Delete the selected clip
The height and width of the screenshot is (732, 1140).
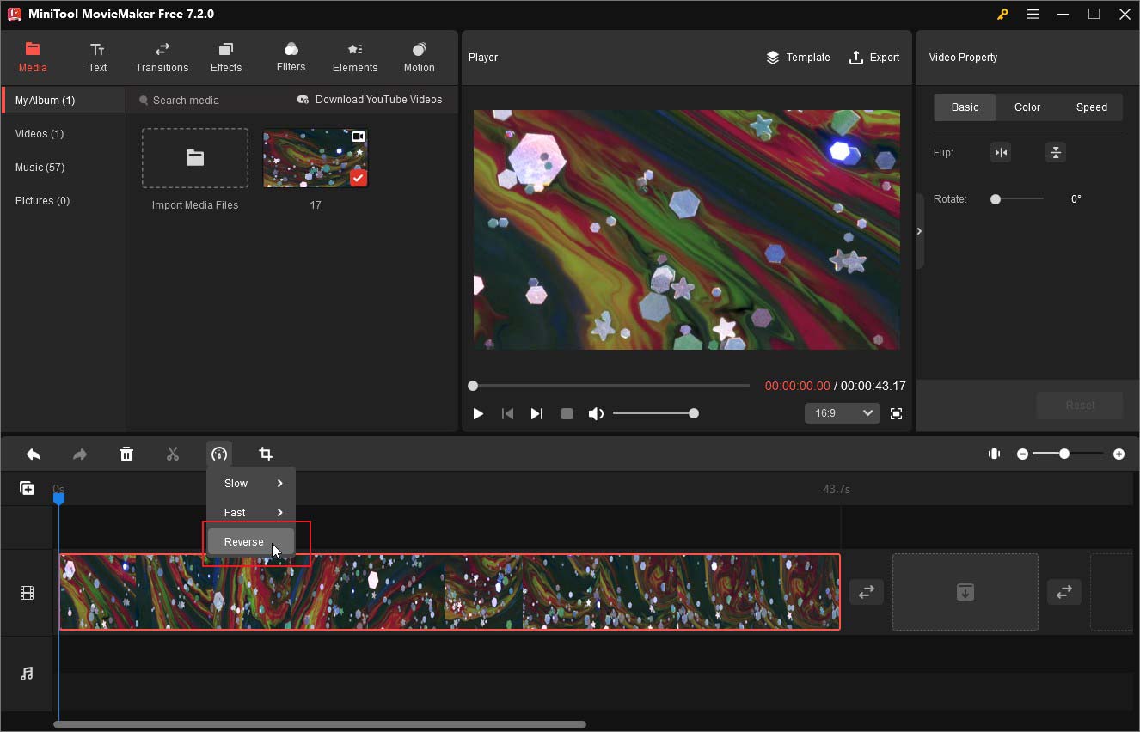[x=126, y=454]
